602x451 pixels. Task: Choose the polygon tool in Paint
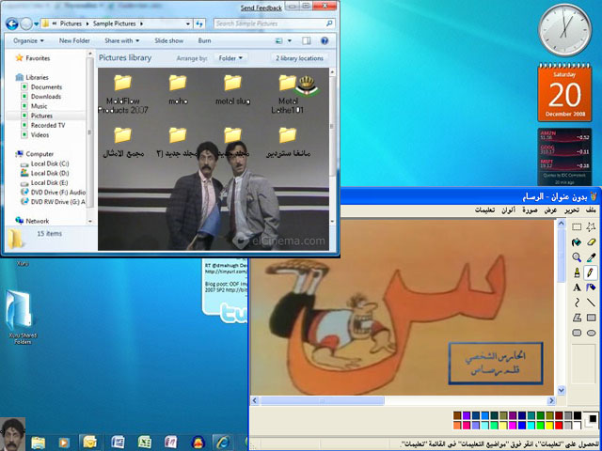[577, 318]
